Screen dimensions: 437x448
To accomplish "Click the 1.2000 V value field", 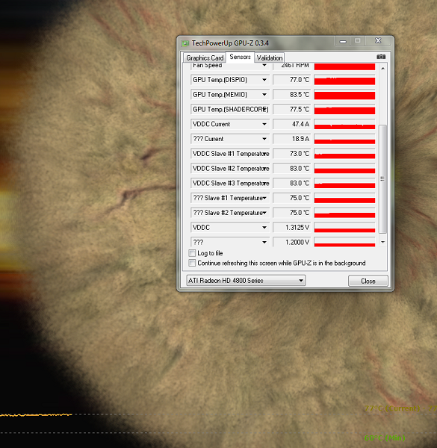I will click(x=292, y=242).
